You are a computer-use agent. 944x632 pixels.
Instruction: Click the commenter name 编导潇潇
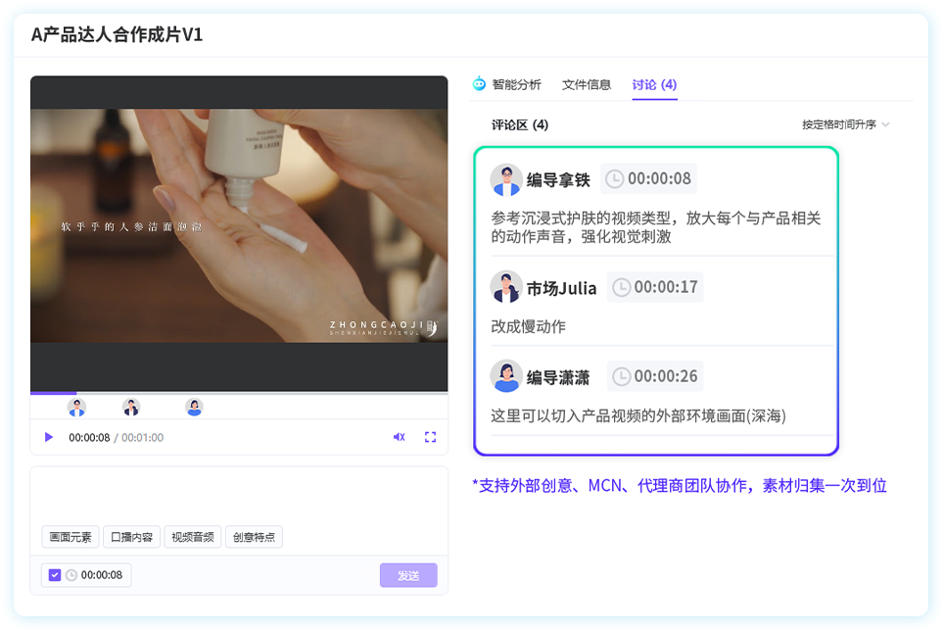(558, 378)
